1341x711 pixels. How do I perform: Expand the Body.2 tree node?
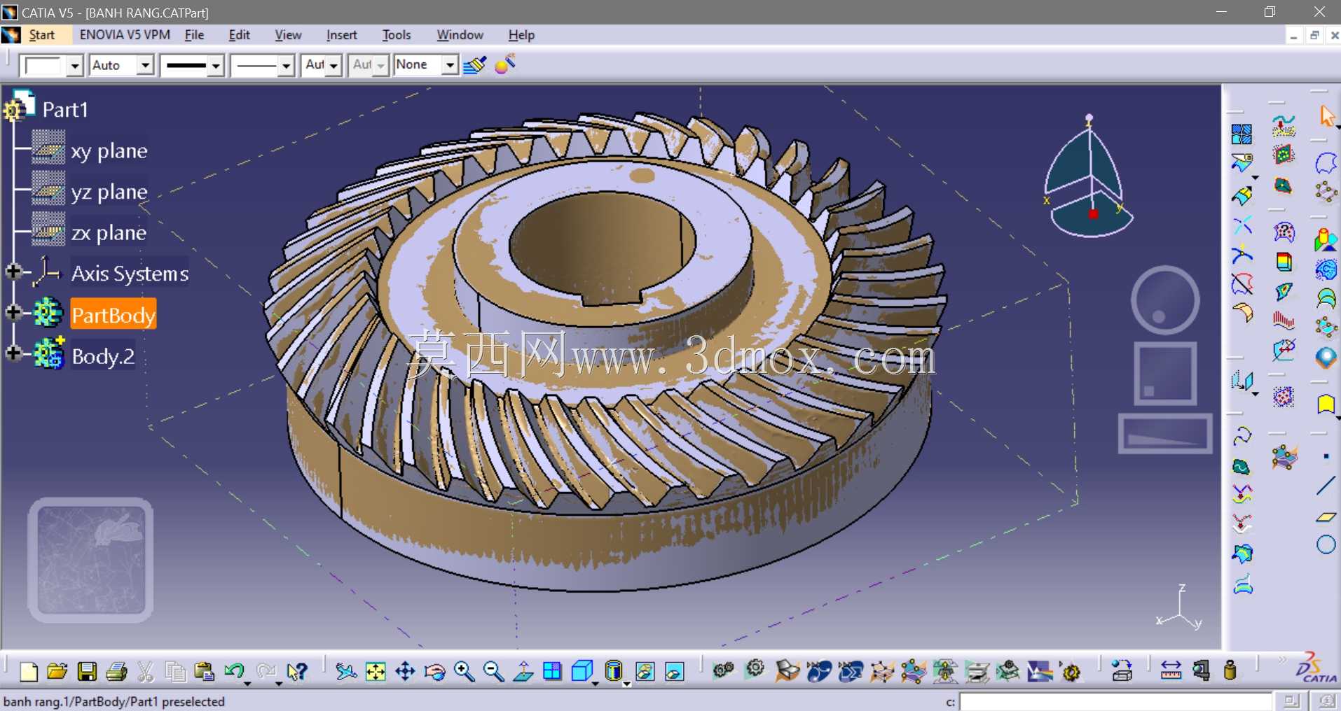pos(13,353)
